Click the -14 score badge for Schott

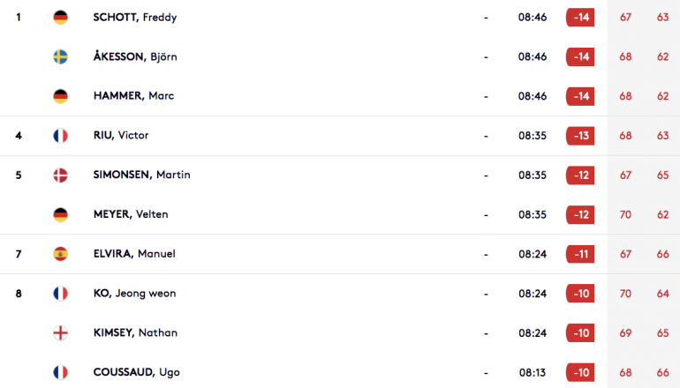pos(580,18)
